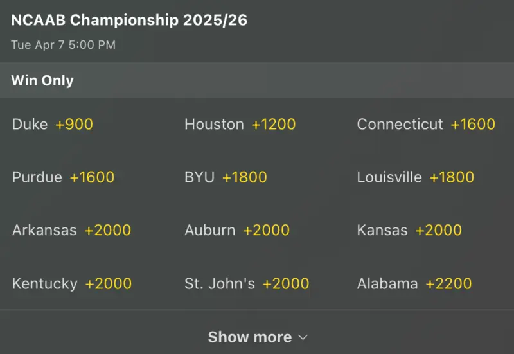
Task: Click the +1200 odds figure
Action: pos(274,125)
